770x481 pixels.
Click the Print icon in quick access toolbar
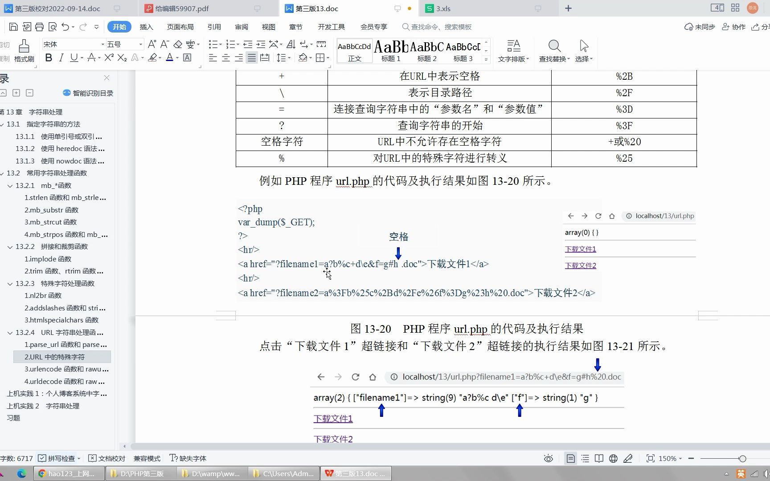(39, 27)
